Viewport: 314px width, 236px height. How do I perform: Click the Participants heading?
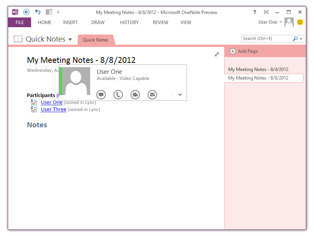[41, 95]
